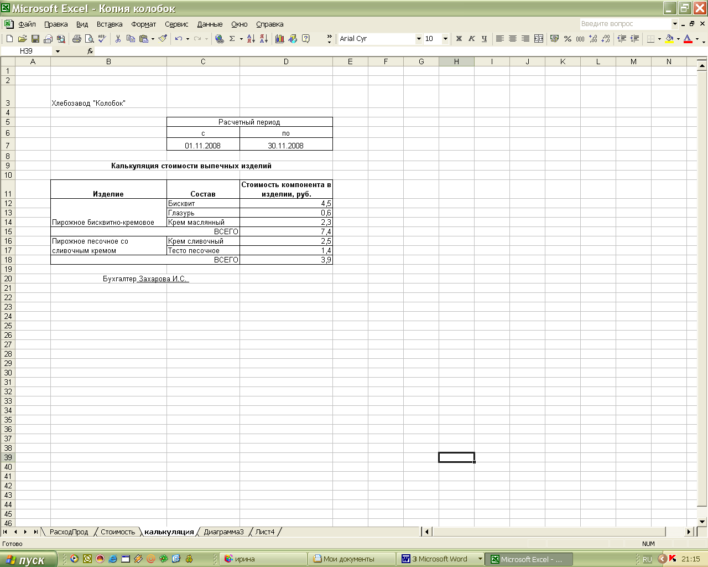The width and height of the screenshot is (708, 567).
Task: Align text to the left
Action: click(500, 39)
